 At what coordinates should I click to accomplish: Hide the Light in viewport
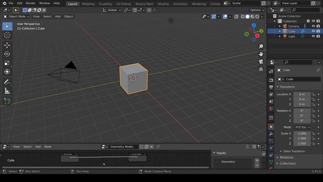[x=313, y=36]
